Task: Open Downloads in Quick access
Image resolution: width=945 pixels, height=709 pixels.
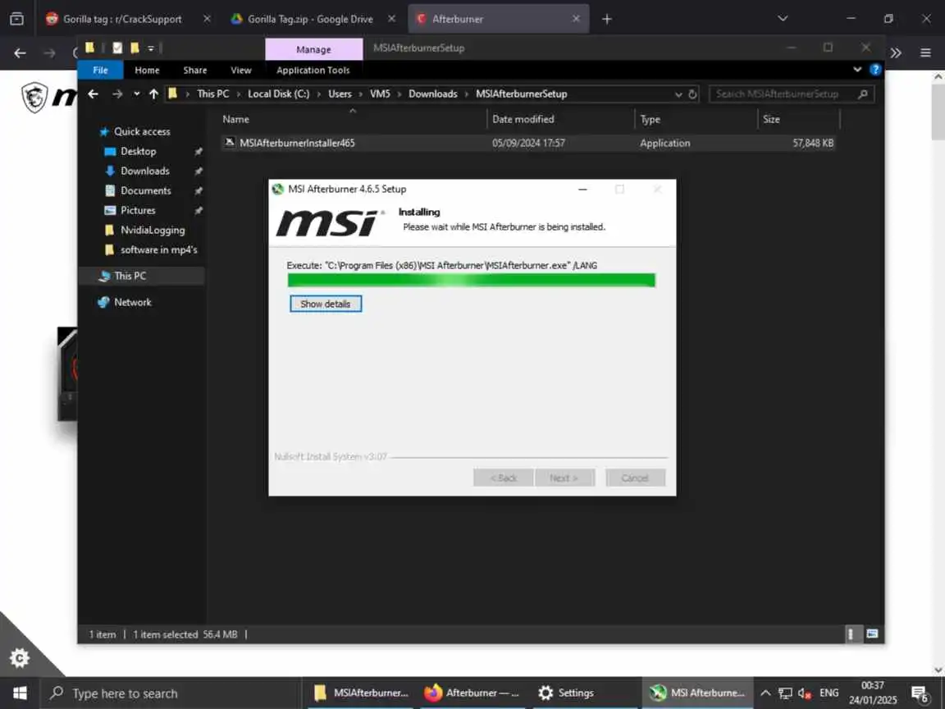Action: point(144,172)
